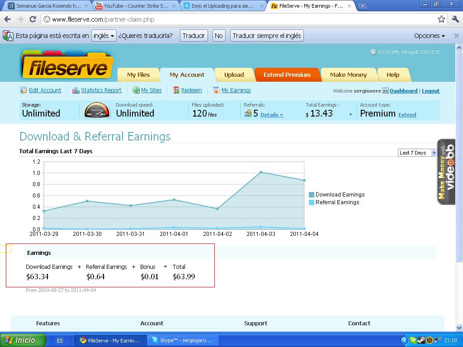Click the My Sites globe icon
The image size is (463, 347).
click(136, 90)
